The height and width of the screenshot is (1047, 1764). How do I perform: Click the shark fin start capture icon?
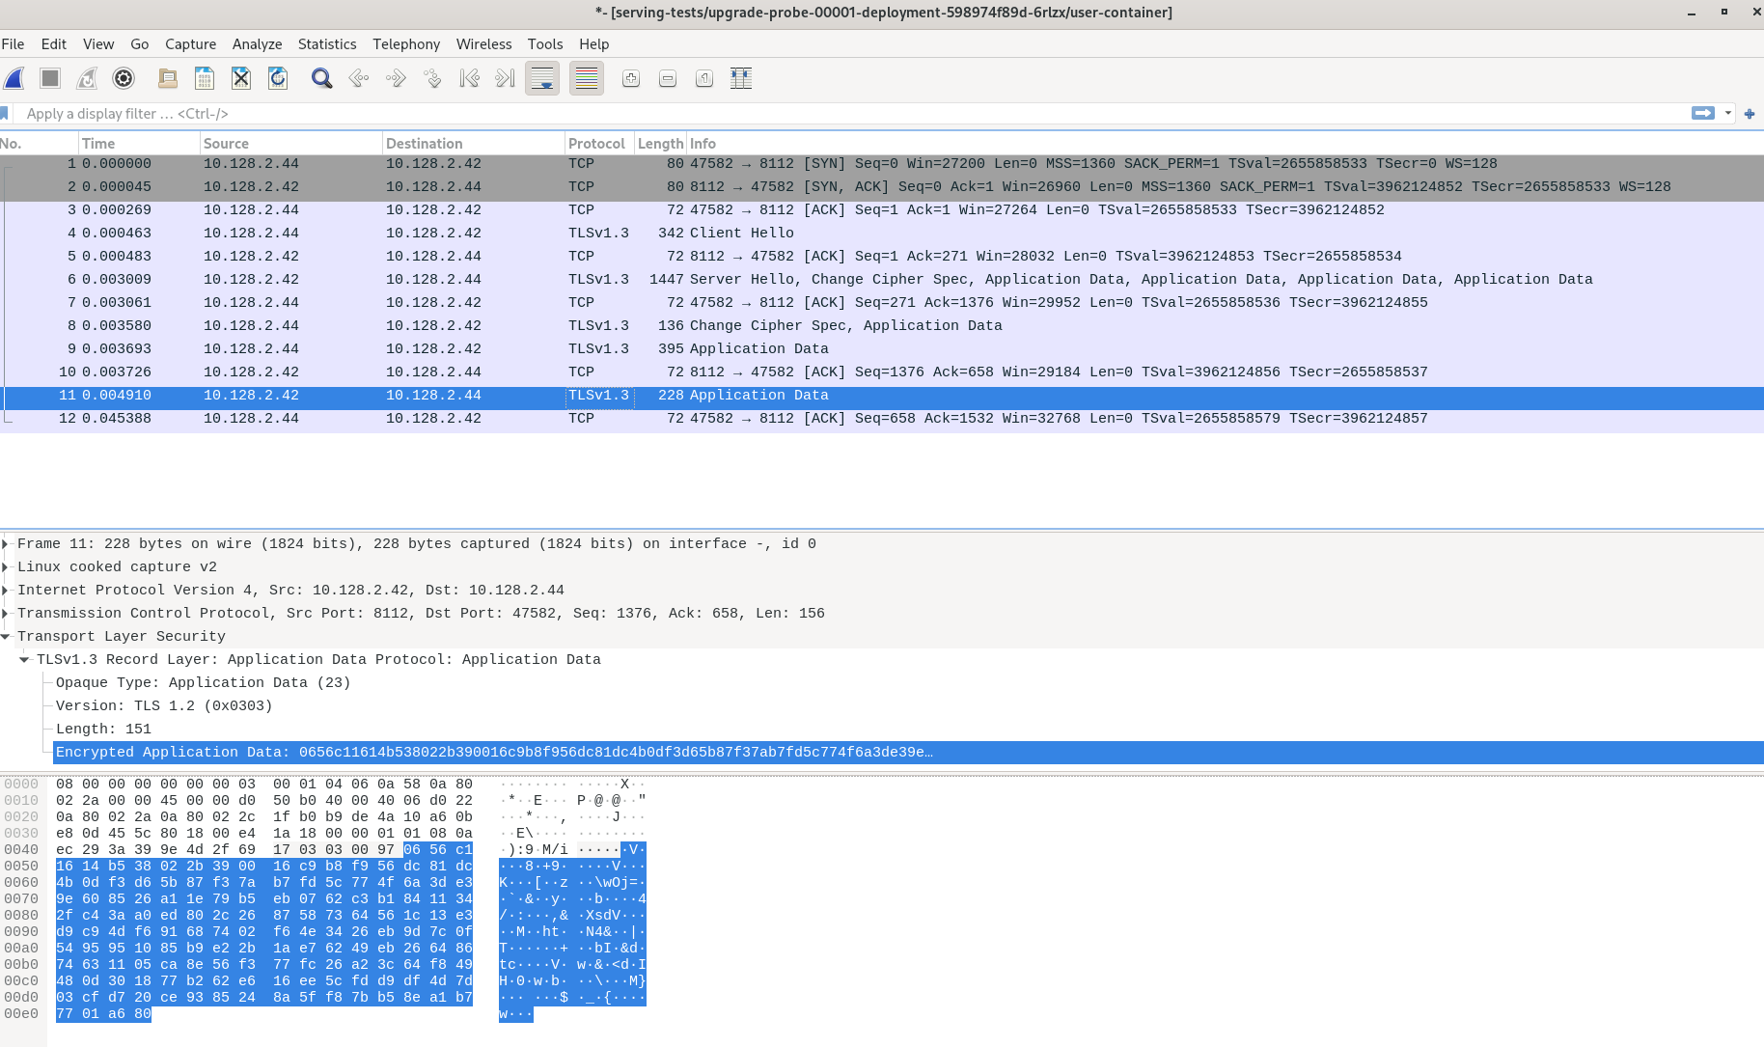click(14, 78)
